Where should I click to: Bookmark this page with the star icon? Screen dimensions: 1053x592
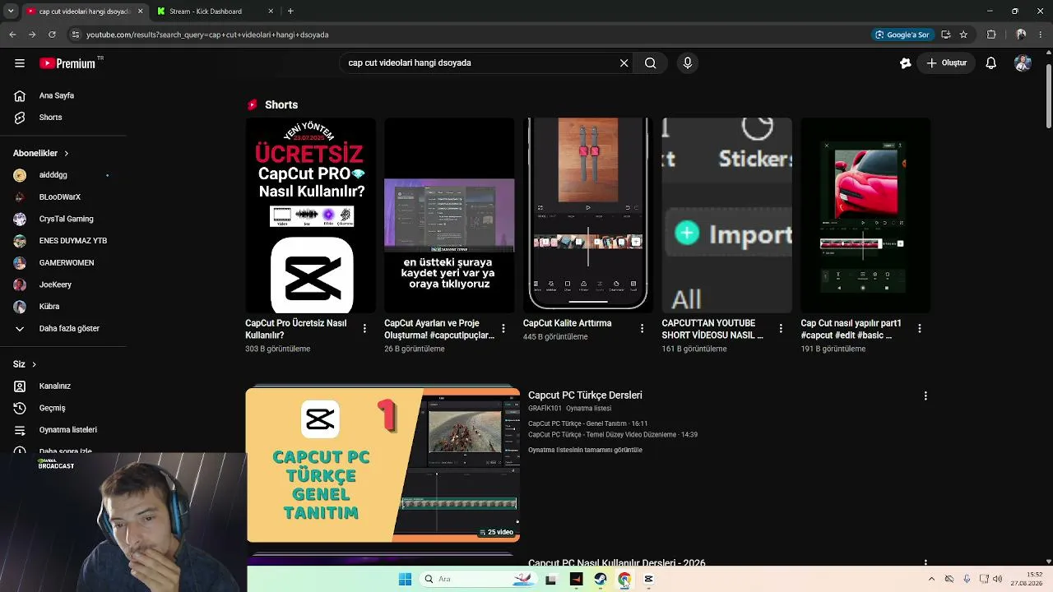[x=963, y=35]
